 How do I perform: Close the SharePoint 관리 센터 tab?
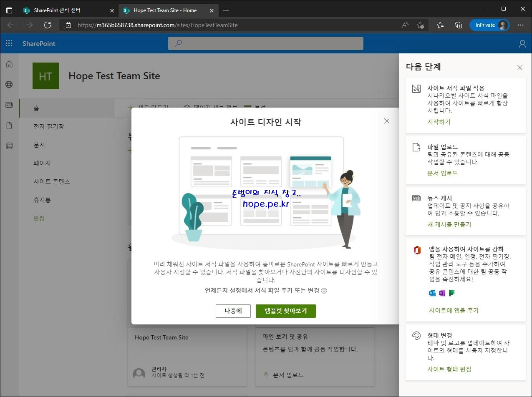point(112,10)
